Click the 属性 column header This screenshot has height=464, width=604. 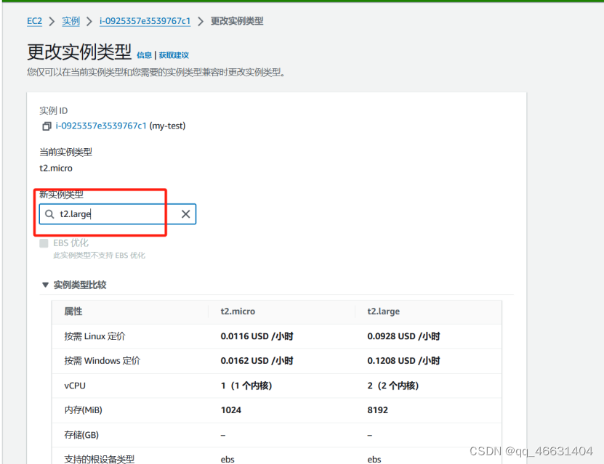pyautogui.click(x=73, y=312)
